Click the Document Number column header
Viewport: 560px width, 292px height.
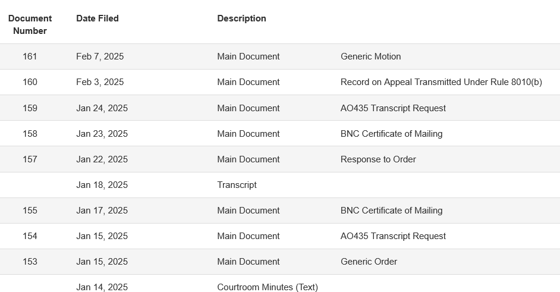[x=30, y=24]
